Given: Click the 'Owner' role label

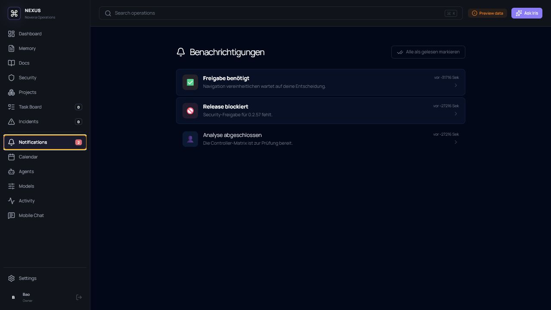Looking at the screenshot, I should tap(28, 301).
